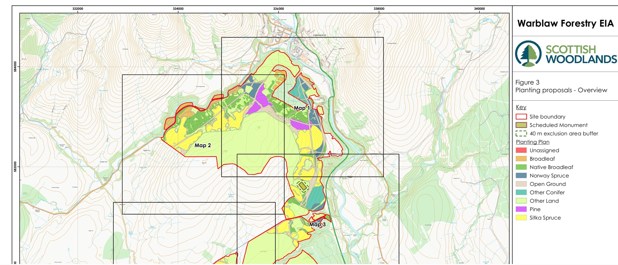The width and height of the screenshot is (618, 265).
Task: Click the Scheduled Monument legend symbol
Action: [521, 125]
